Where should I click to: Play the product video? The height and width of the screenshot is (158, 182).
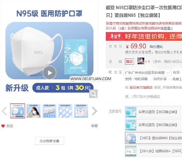point(49,73)
